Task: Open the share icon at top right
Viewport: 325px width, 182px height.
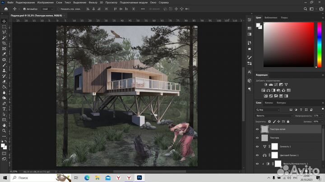Action: [321, 9]
